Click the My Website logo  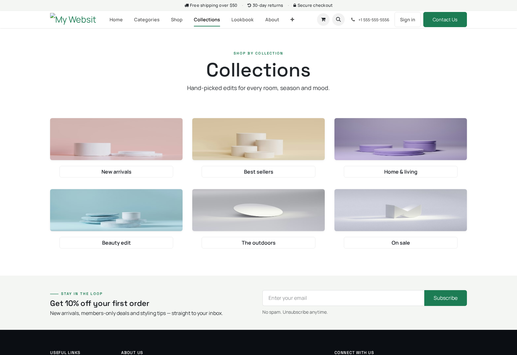pos(73,19)
